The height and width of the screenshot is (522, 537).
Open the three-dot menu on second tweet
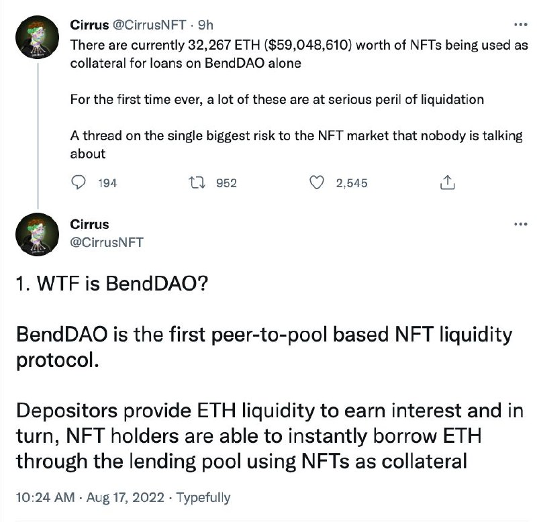click(521, 224)
